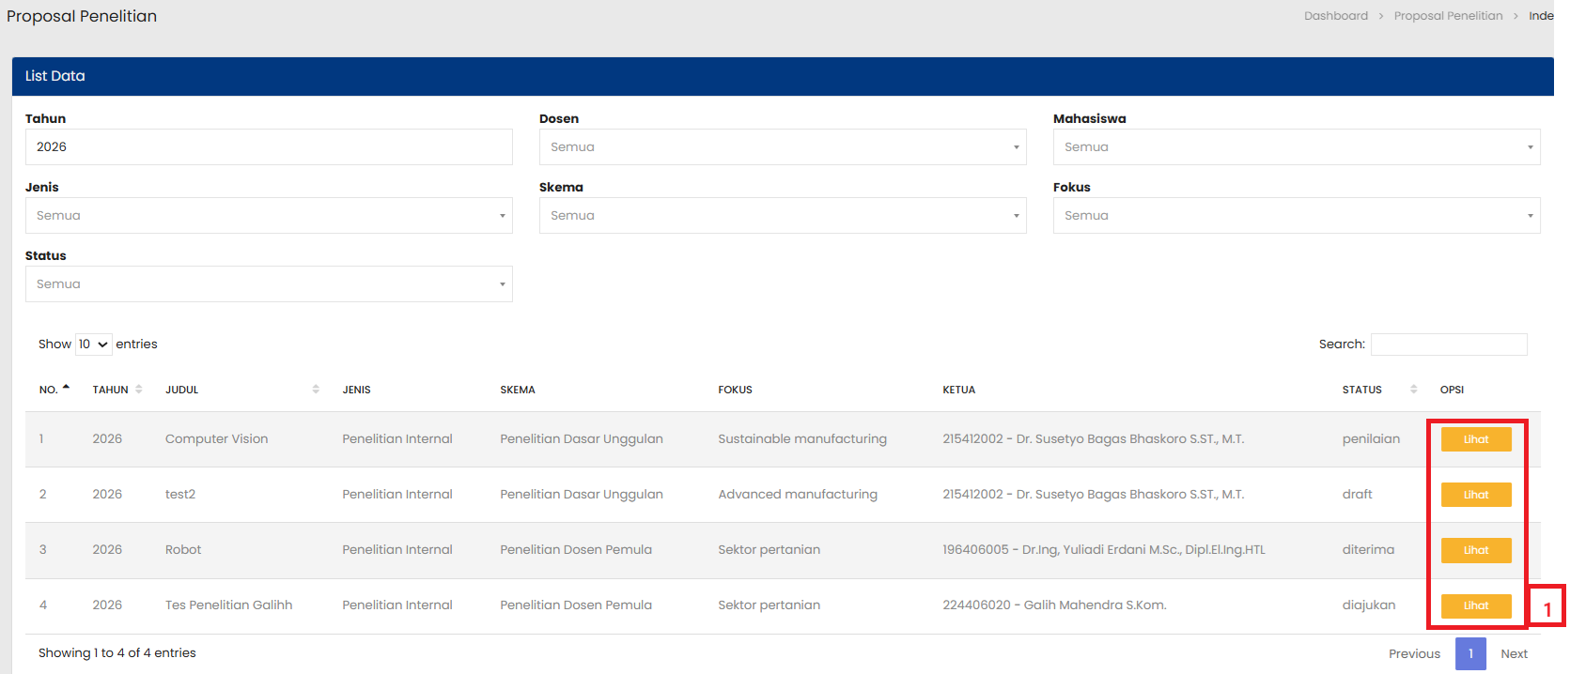
Task: Click the Tahun input field with 2026
Action: tap(269, 147)
